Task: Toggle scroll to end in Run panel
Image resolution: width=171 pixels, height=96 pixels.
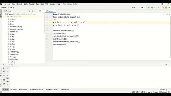Action: coord(7,78)
